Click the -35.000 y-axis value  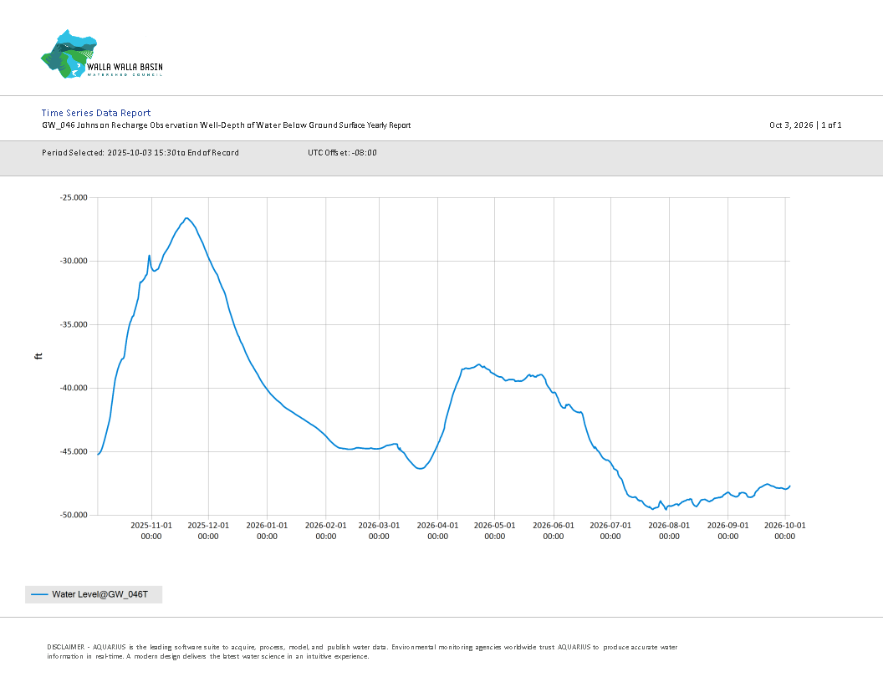coord(74,324)
